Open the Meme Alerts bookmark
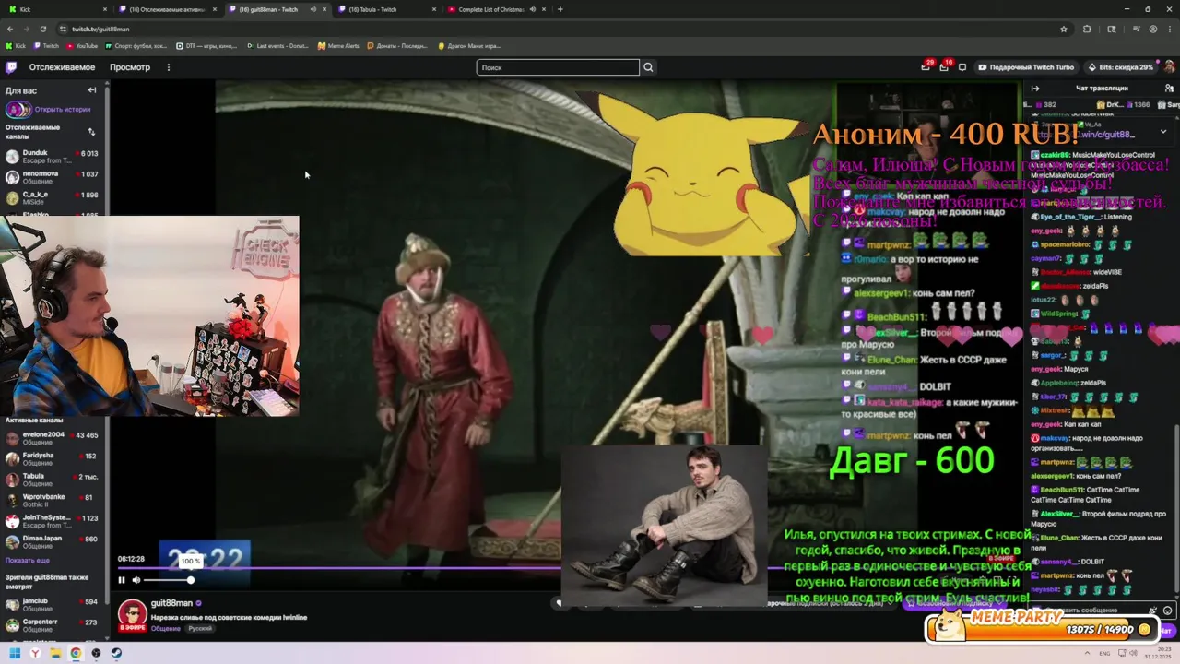This screenshot has height=664, width=1180. tap(338, 45)
